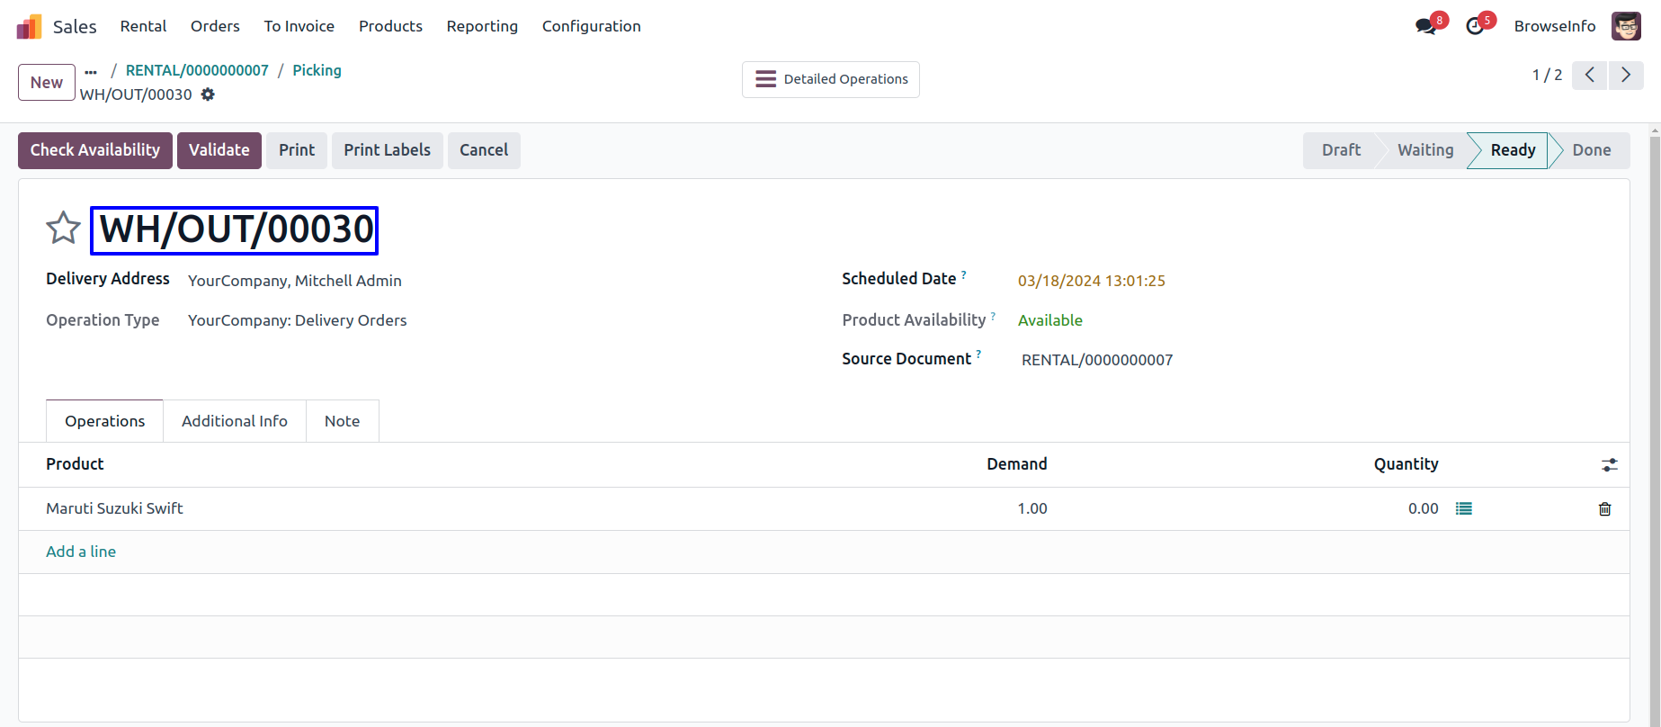This screenshot has width=1661, height=727.
Task: Open column settings adjust icon
Action: click(1609, 465)
